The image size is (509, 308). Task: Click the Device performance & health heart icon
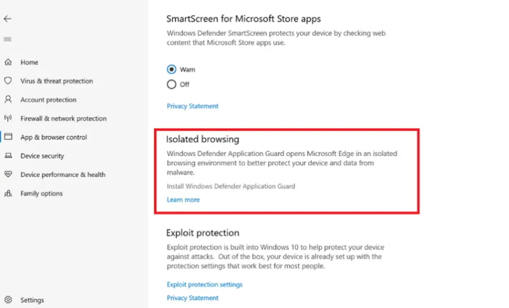pos(8,175)
